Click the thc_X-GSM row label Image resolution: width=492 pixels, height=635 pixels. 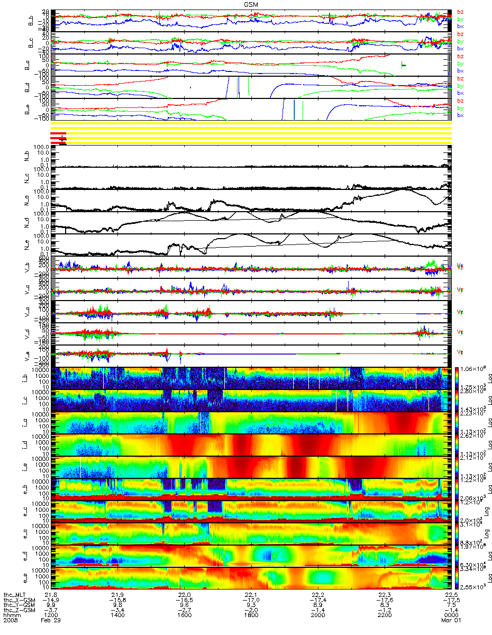(x=19, y=600)
